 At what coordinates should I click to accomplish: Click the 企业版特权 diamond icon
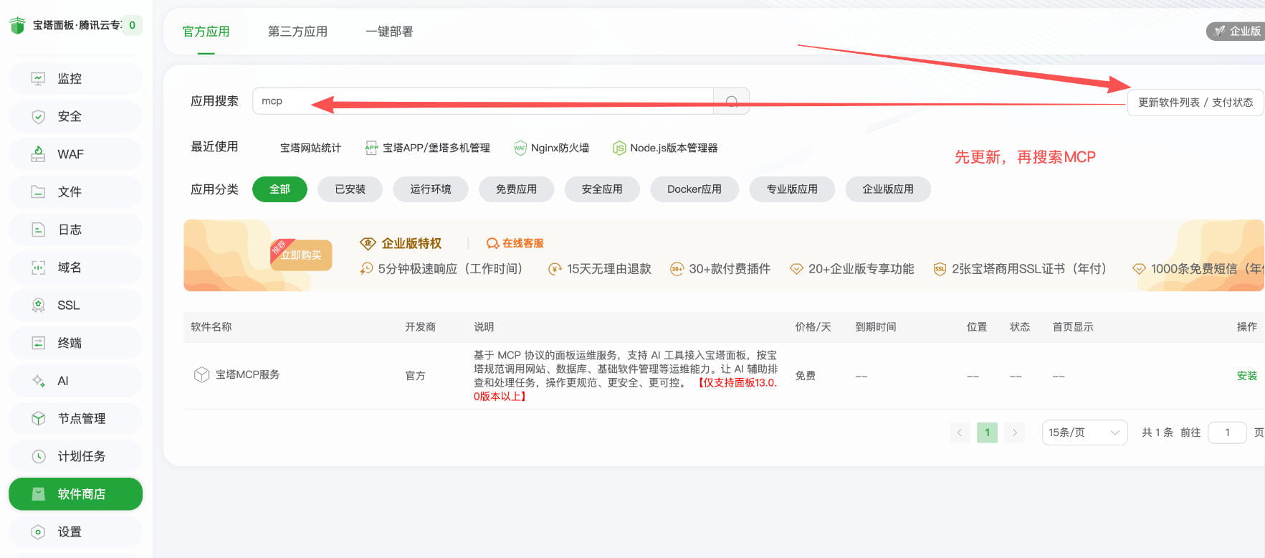point(368,244)
